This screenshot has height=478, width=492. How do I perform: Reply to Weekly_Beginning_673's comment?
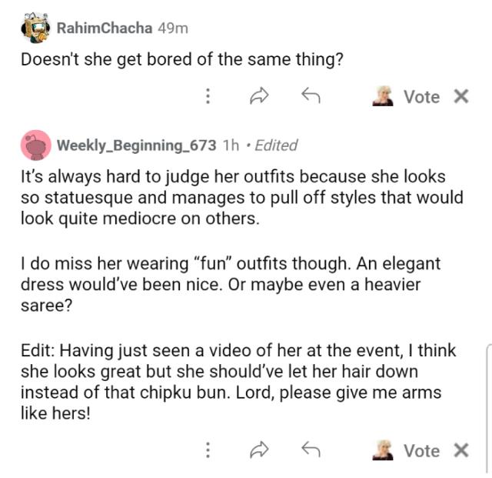coord(310,451)
